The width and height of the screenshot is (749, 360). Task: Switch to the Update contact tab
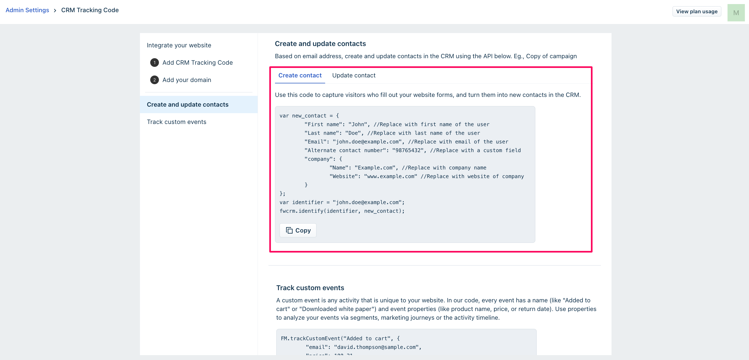(354, 76)
